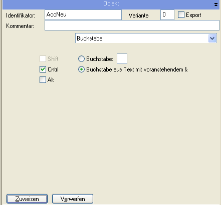Collapse the Objekt panel using the header arrow icon

coord(216,4)
